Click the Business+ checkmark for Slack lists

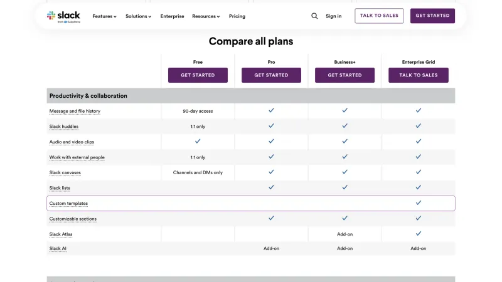(344, 187)
